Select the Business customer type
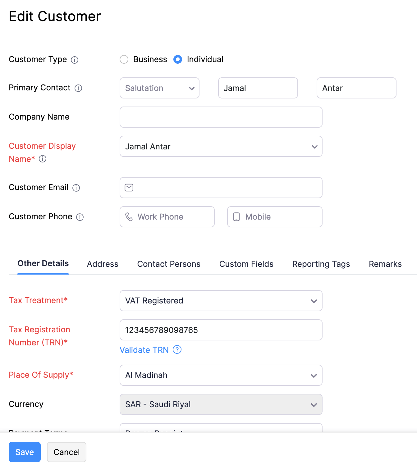The image size is (417, 469). pyautogui.click(x=124, y=59)
